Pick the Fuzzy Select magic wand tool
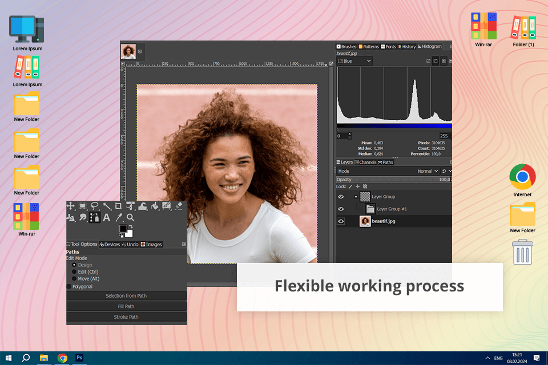The width and height of the screenshot is (548, 365). (107, 206)
